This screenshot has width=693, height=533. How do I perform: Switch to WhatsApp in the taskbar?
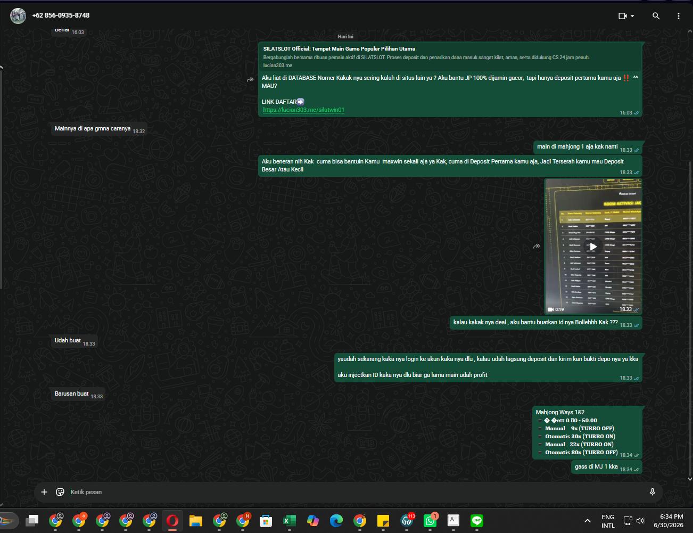coord(430,521)
